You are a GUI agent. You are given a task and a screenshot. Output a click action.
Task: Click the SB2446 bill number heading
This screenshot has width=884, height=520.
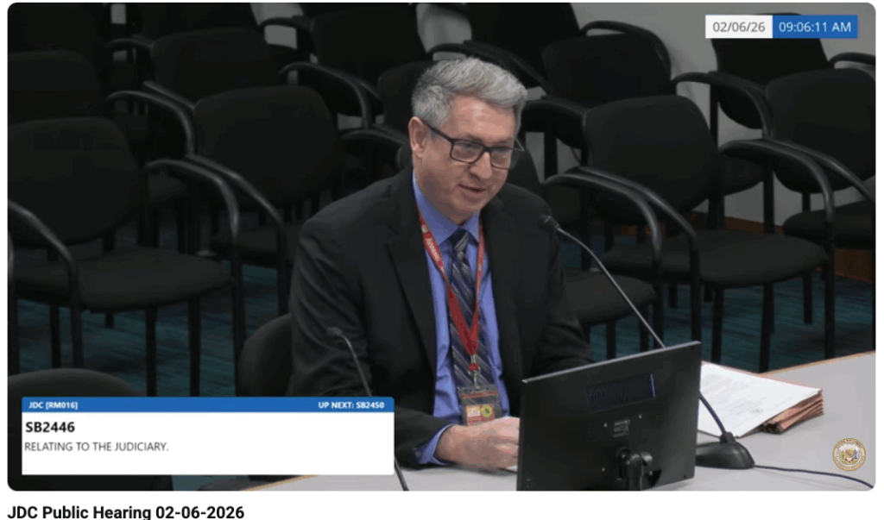(50, 426)
